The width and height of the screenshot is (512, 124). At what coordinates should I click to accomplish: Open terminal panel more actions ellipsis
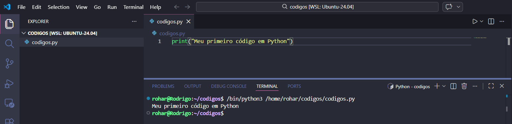click(x=475, y=86)
